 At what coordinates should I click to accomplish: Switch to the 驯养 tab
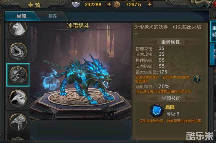point(52,16)
